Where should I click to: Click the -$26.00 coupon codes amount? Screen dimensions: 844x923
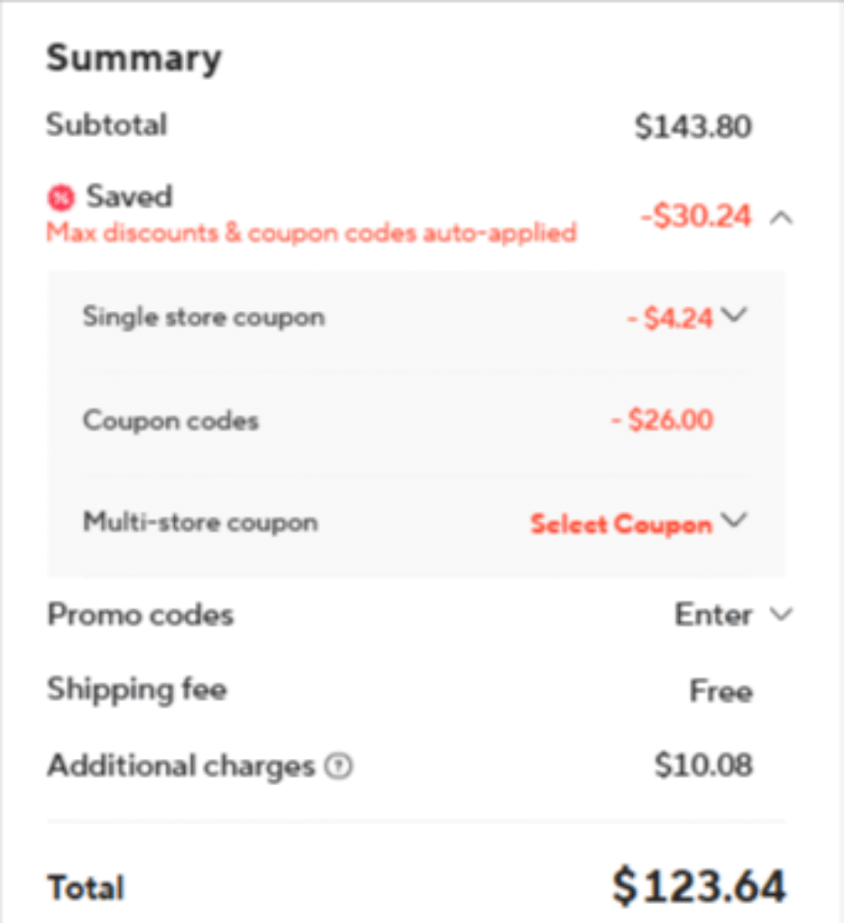661,420
